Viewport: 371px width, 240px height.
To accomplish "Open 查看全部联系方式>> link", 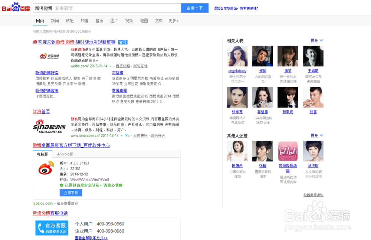I will point(91,238).
